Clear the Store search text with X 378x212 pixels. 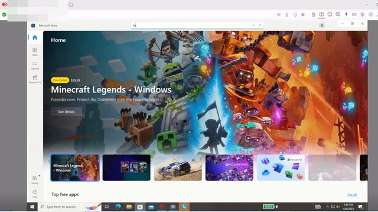[253, 25]
